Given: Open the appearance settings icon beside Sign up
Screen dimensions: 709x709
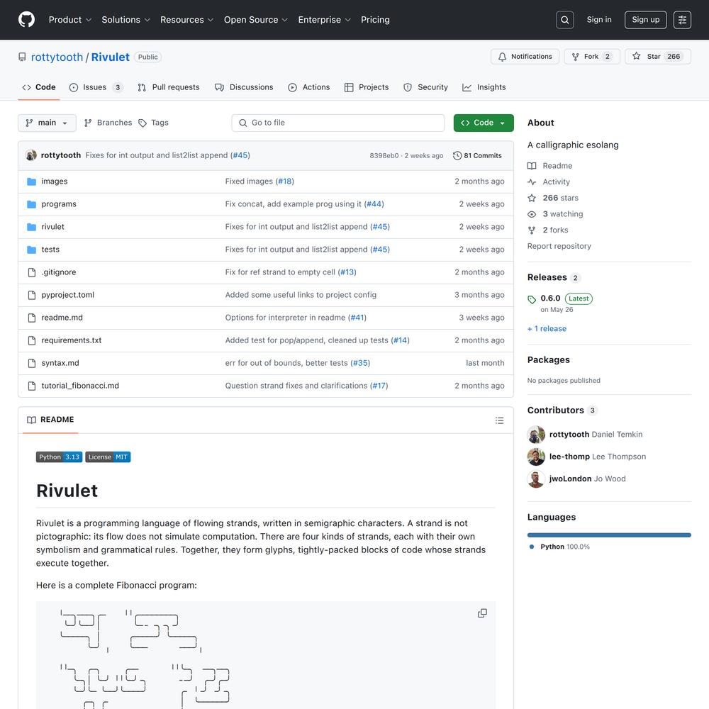Looking at the screenshot, I should [682, 20].
